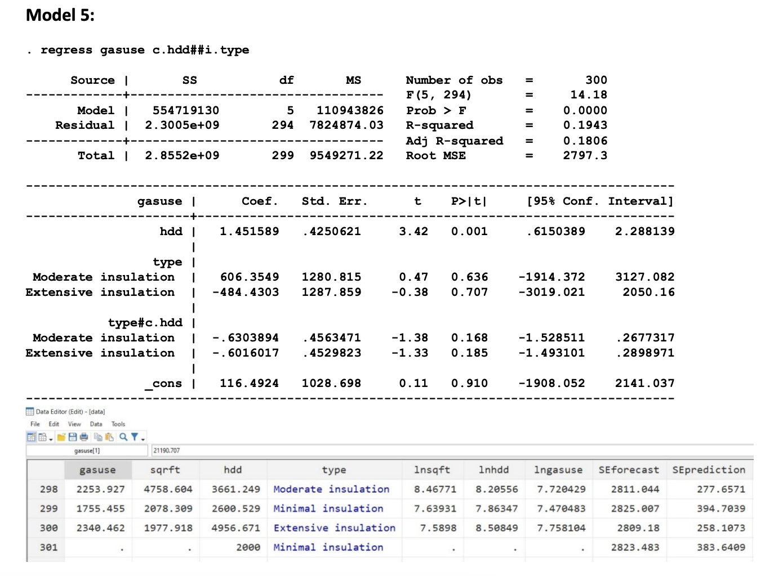The height and width of the screenshot is (576, 783).
Task: Open the View menu
Action: [x=75, y=424]
